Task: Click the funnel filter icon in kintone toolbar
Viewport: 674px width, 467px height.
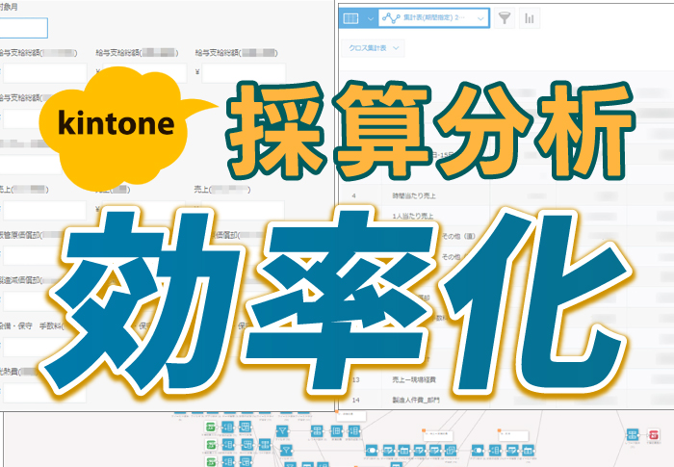Action: coord(505,18)
